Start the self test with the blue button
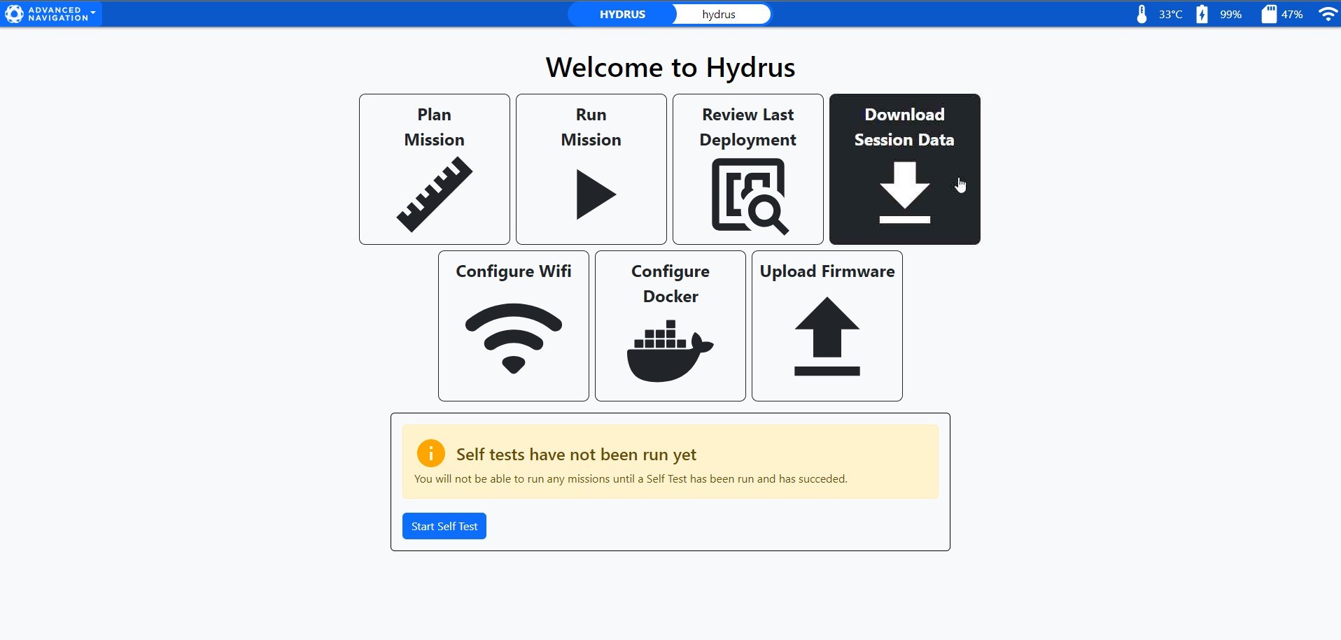 pyautogui.click(x=444, y=527)
